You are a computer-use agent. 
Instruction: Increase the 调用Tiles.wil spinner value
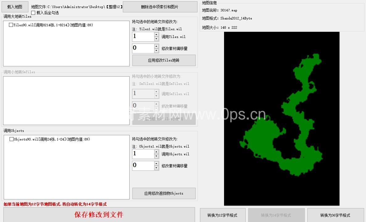(156, 34)
